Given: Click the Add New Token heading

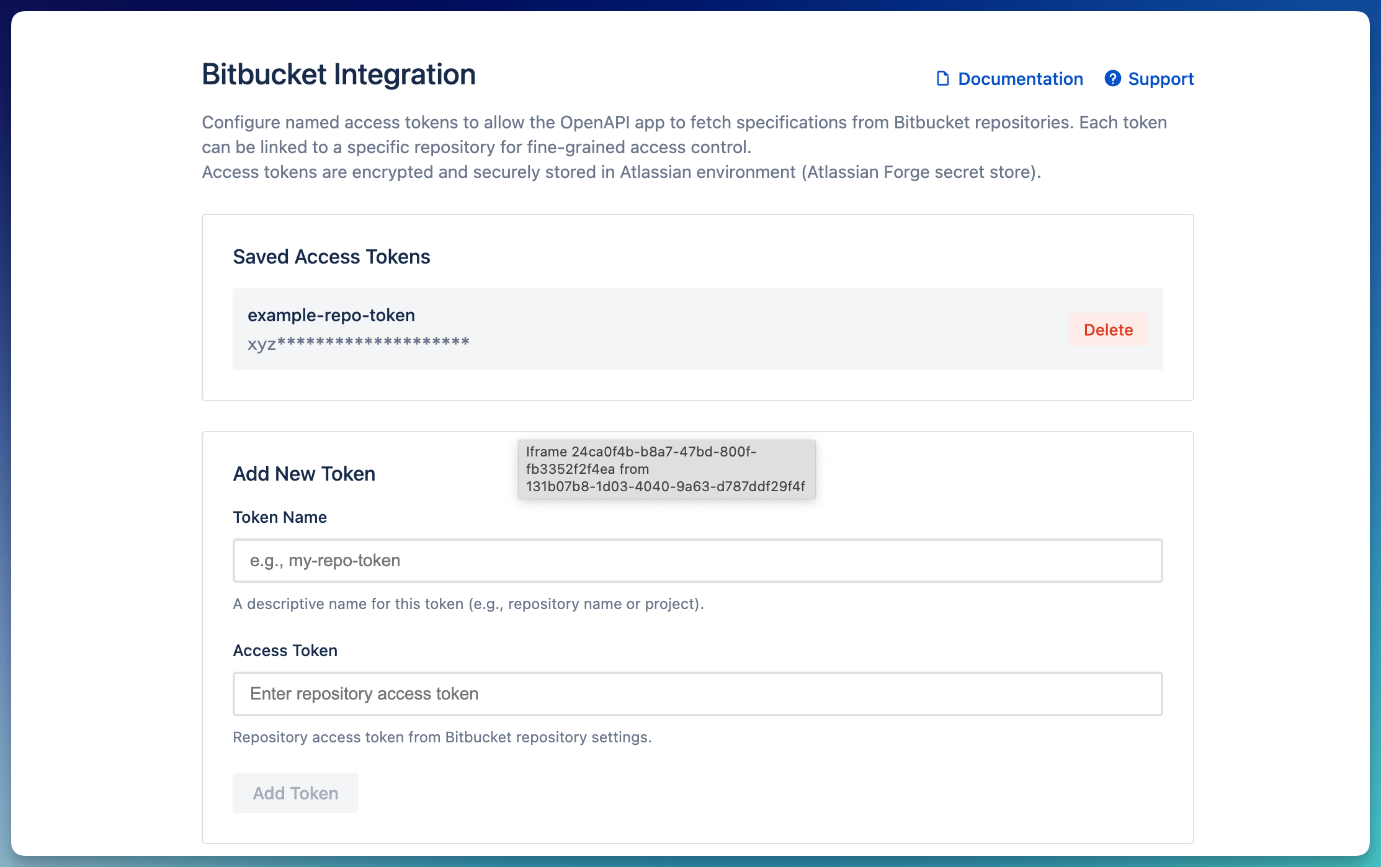Looking at the screenshot, I should pyautogui.click(x=304, y=473).
